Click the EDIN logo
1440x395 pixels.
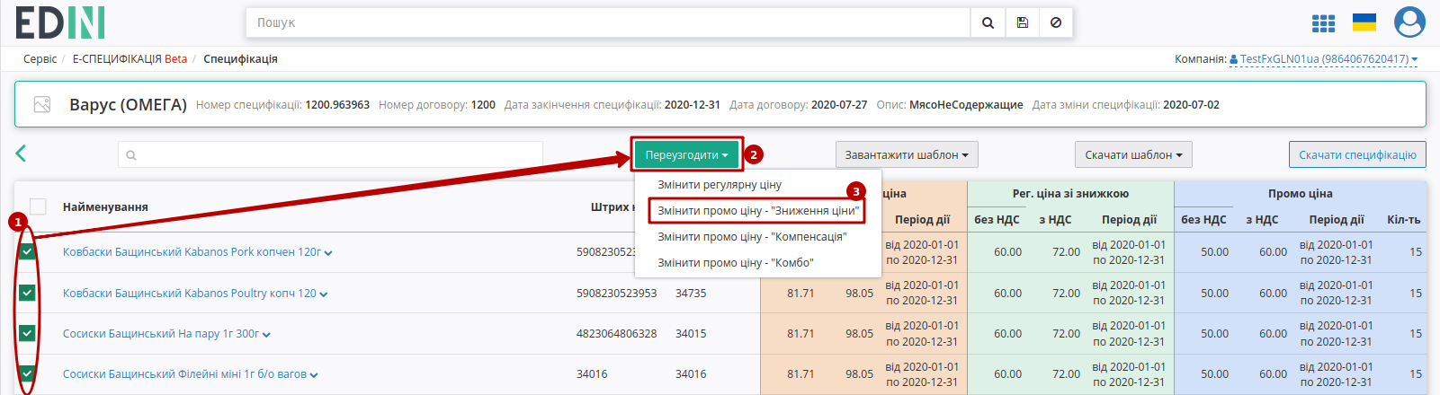pos(60,22)
